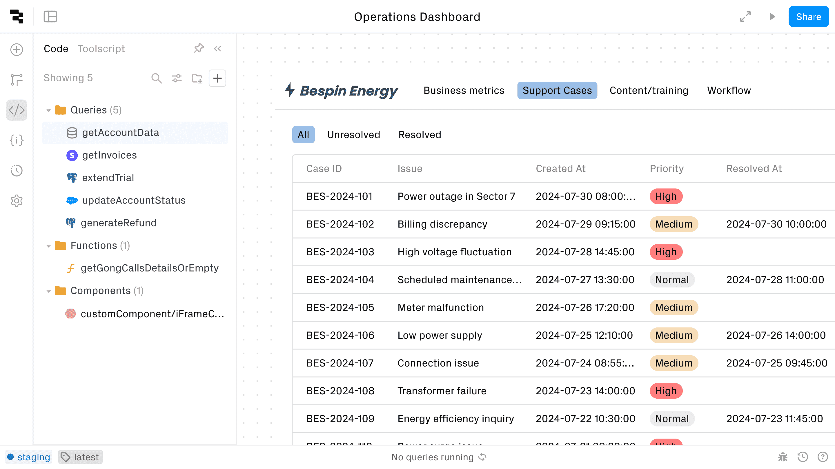Viewport: 835px width, 469px height.
Task: Click the High badge for BES-2024-101
Action: pos(666,197)
